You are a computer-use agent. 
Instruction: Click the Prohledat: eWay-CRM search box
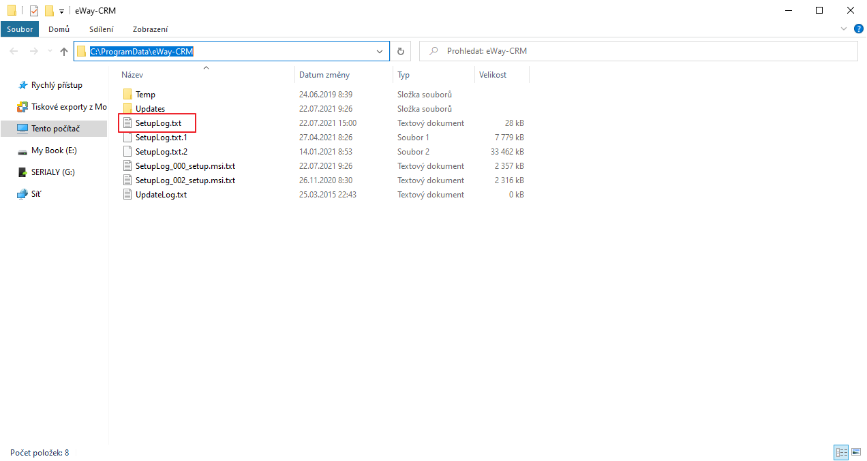tap(638, 51)
